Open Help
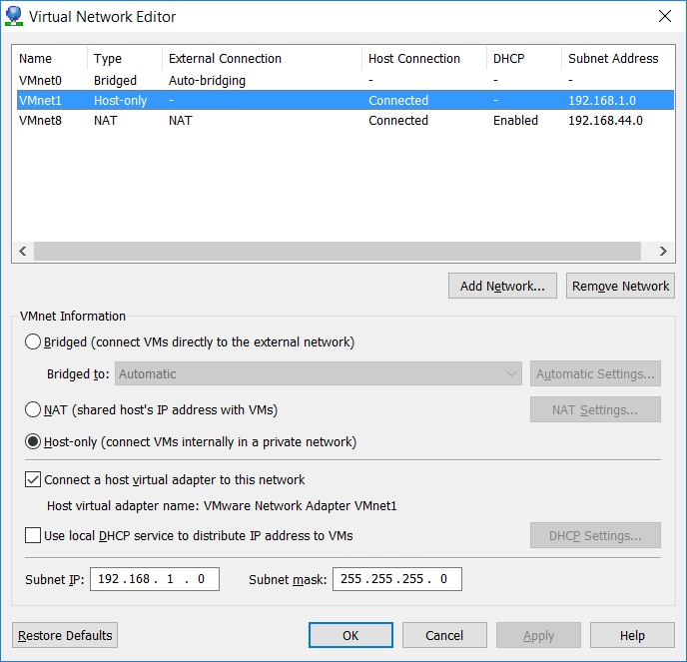This screenshot has width=687, height=662. coord(632,635)
